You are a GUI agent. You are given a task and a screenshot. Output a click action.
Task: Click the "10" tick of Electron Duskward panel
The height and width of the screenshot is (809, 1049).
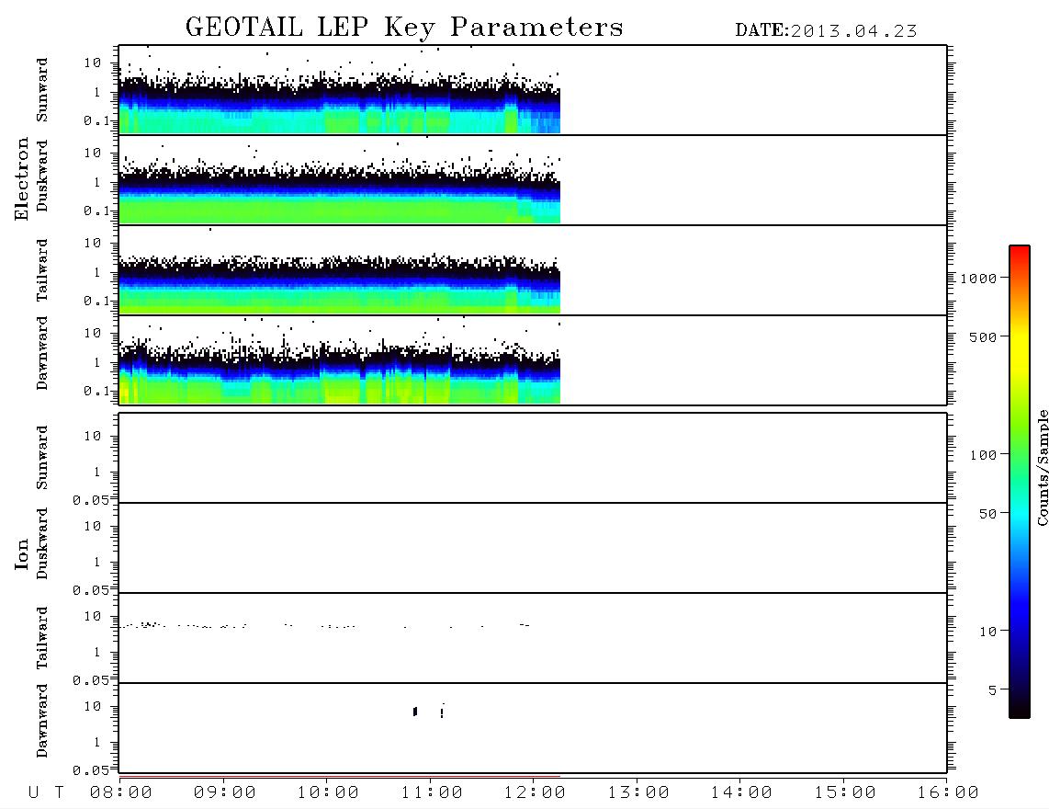(x=93, y=153)
